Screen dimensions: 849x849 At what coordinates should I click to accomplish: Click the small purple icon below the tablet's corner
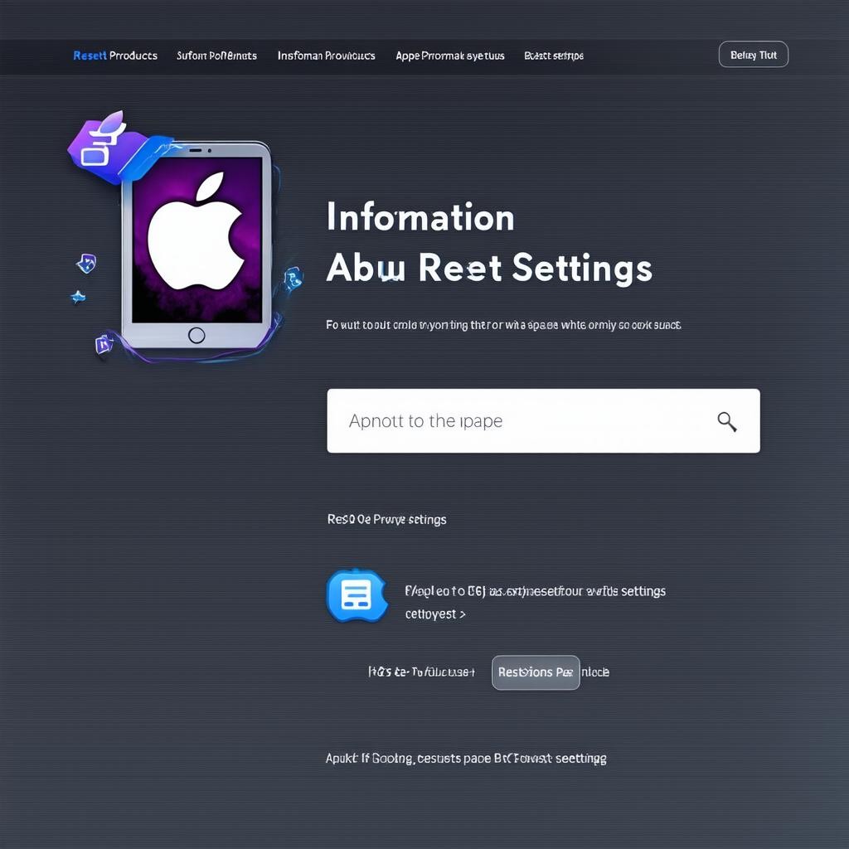(104, 343)
